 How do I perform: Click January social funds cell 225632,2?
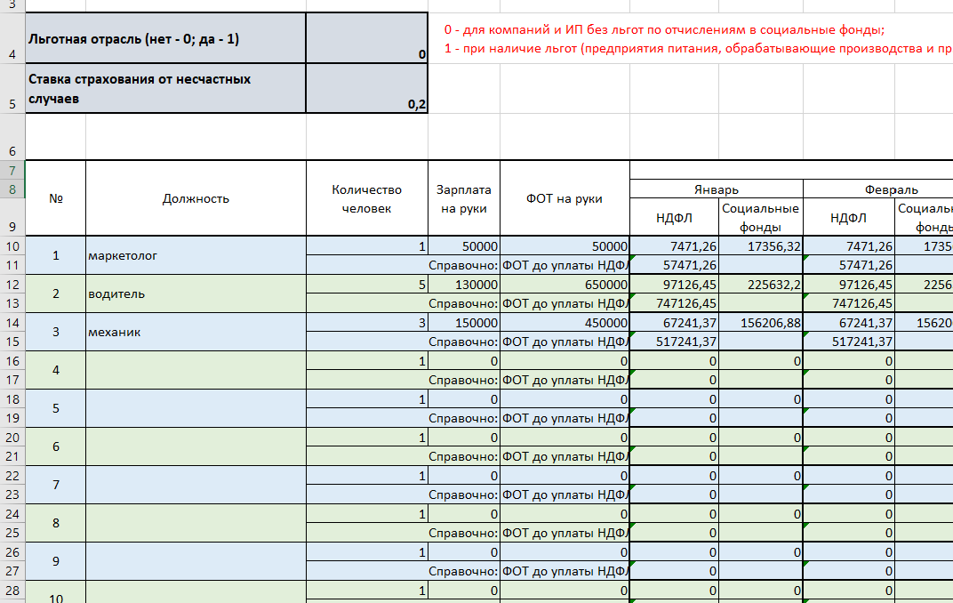(x=760, y=285)
